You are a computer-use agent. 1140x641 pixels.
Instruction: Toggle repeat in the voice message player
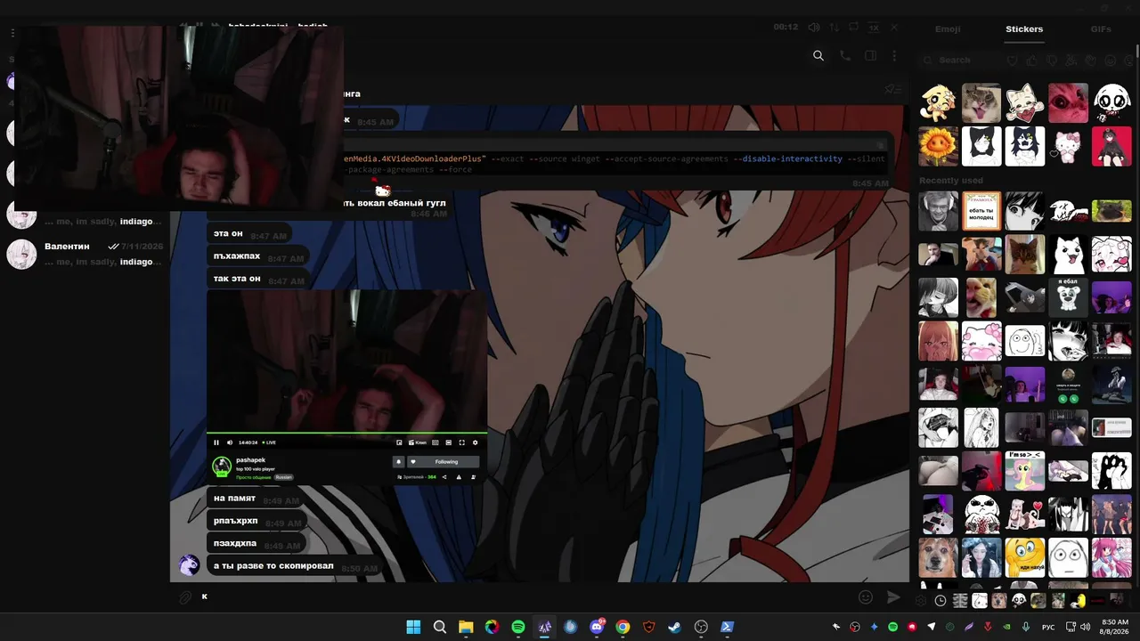854,28
